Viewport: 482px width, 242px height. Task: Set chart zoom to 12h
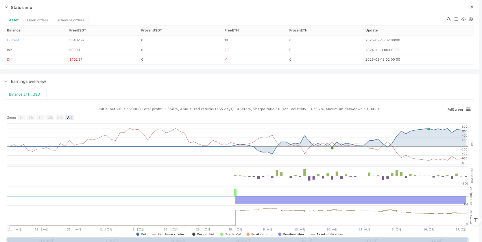click(50, 118)
